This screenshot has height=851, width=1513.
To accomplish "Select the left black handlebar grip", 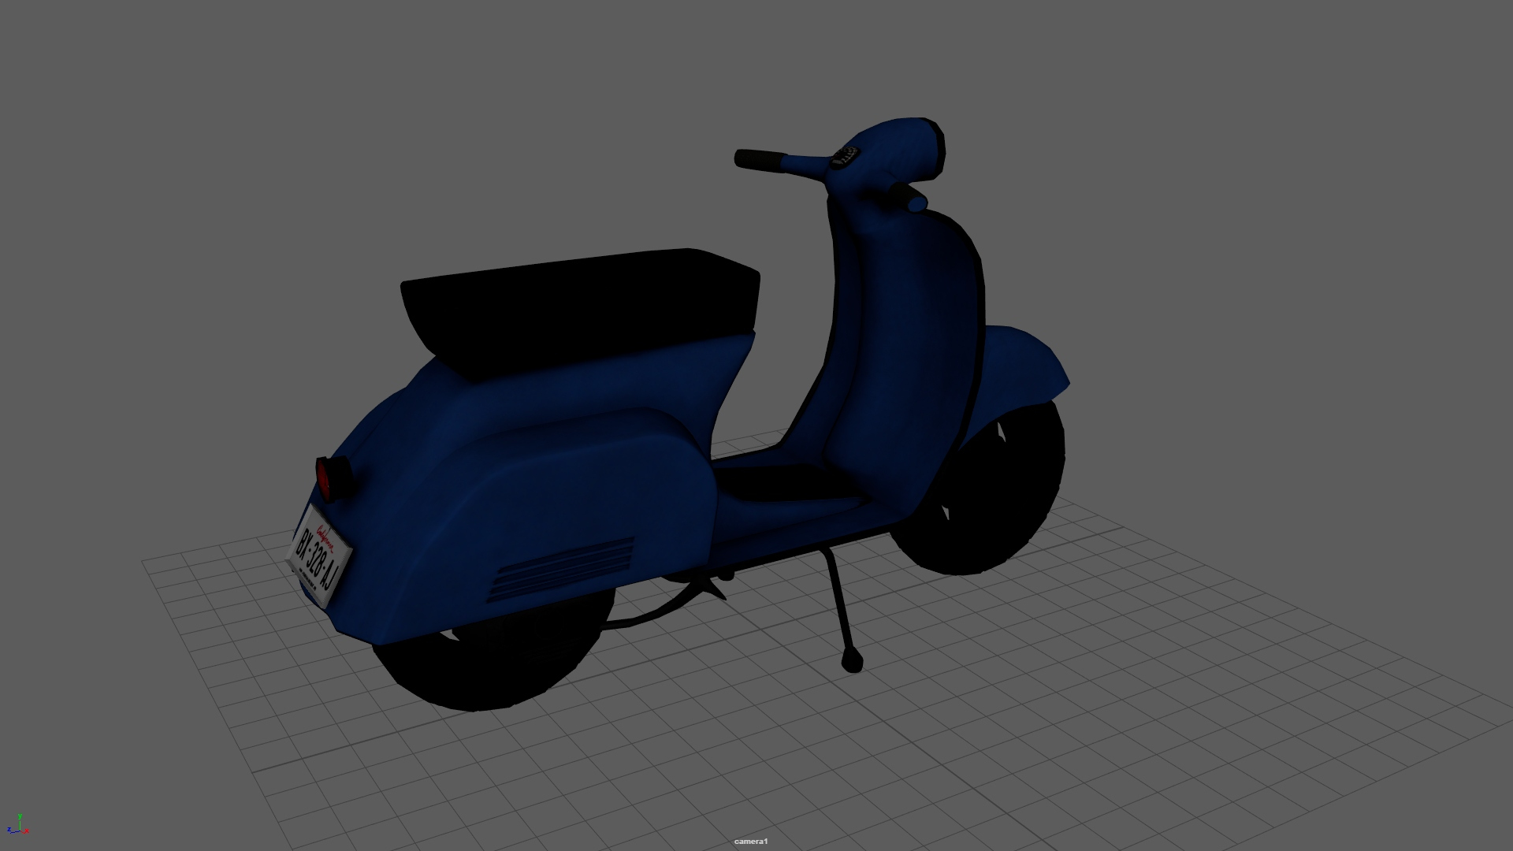I will [x=761, y=159].
